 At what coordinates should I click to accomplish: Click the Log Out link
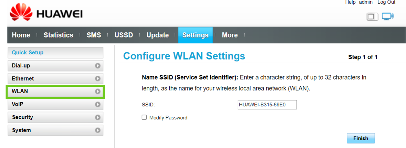(386, 2)
